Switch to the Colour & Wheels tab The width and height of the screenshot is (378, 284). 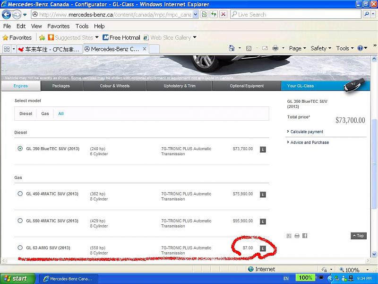click(115, 86)
